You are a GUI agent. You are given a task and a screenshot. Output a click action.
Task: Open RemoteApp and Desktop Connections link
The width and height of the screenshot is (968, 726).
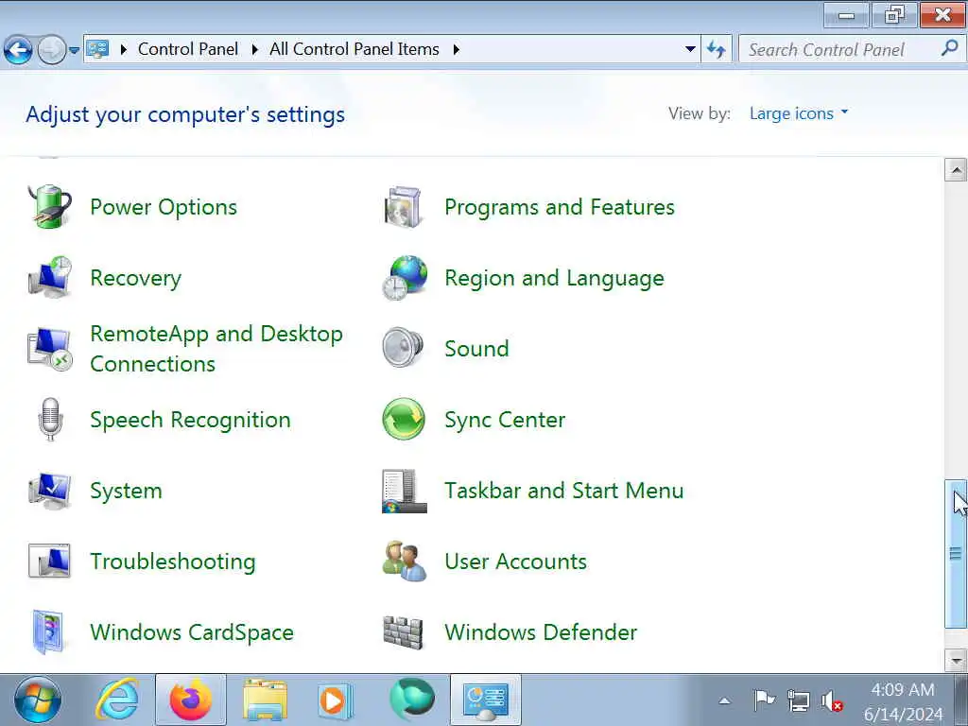pos(216,349)
